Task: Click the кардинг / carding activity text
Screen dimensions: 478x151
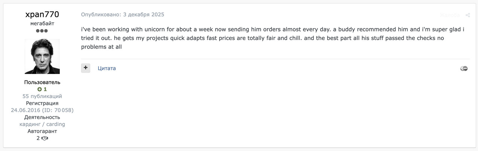Action: pos(42,124)
